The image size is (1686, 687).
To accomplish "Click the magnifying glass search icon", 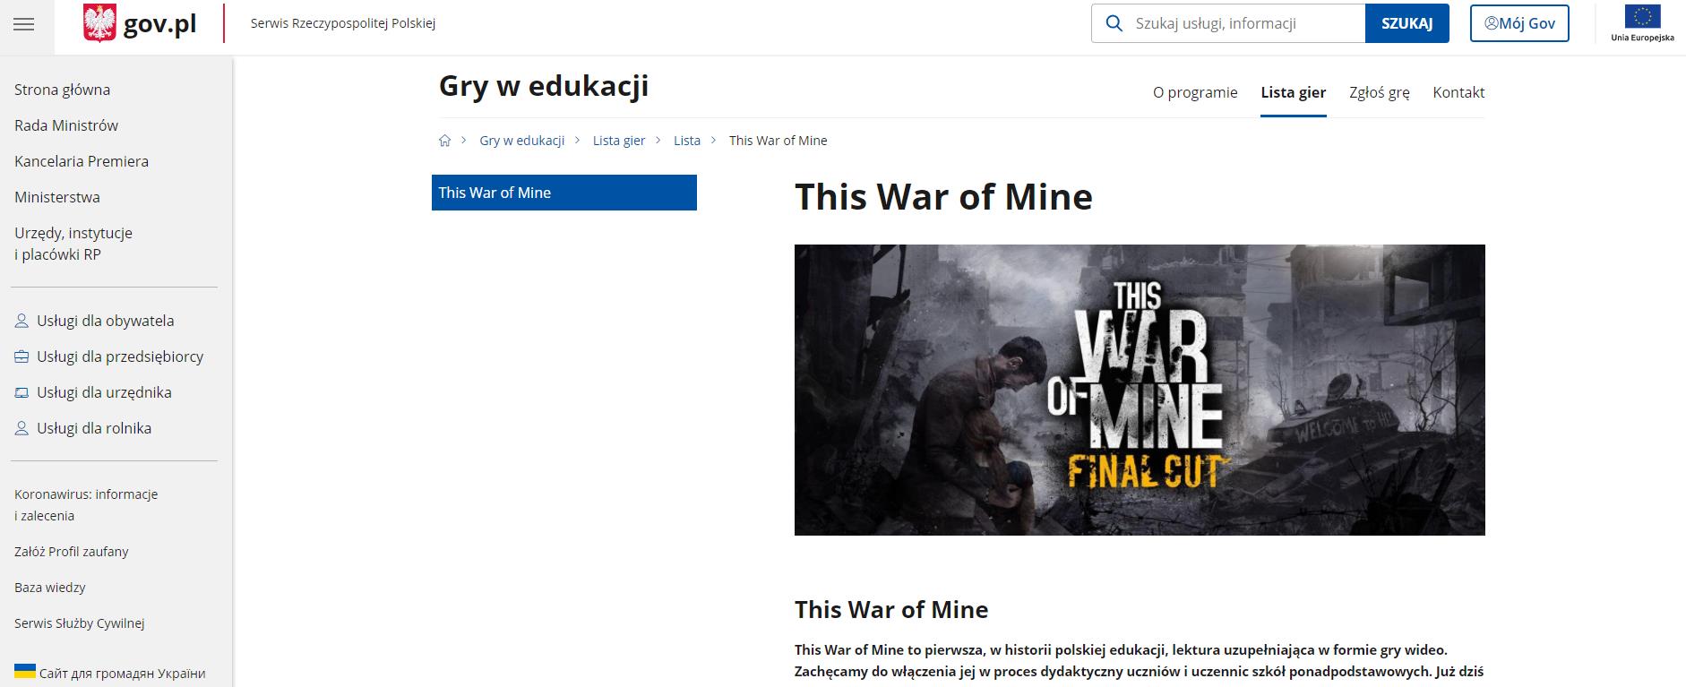I will pyautogui.click(x=1114, y=23).
